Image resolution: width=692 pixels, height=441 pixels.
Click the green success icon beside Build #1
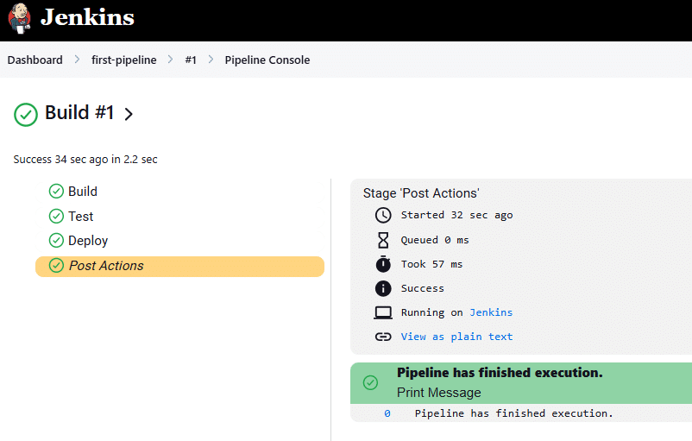(x=26, y=114)
